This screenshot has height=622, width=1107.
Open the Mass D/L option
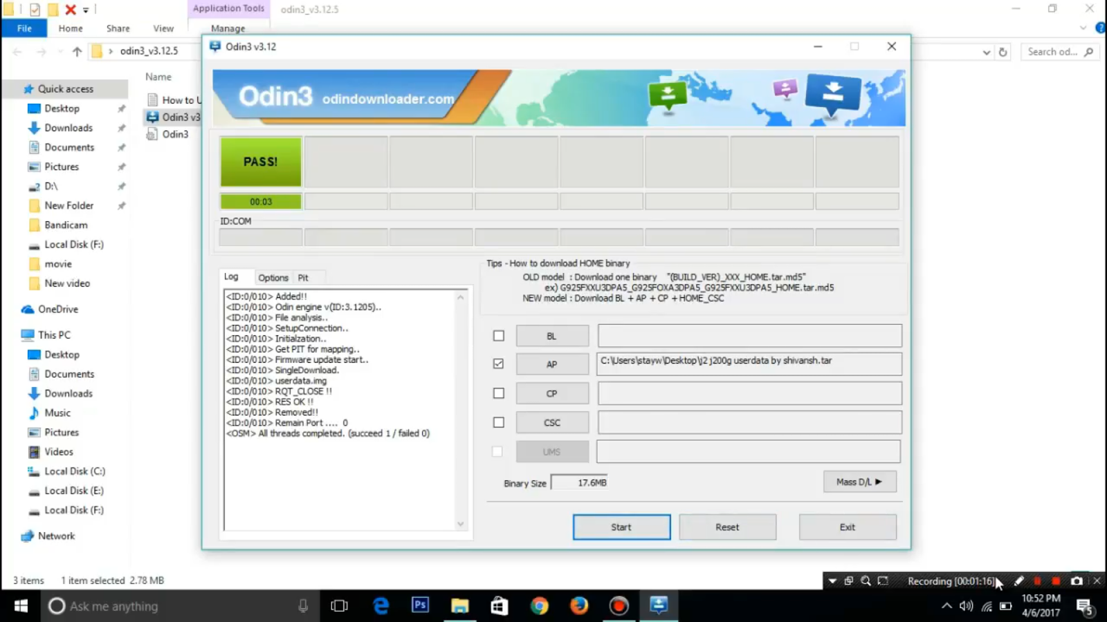click(x=860, y=482)
